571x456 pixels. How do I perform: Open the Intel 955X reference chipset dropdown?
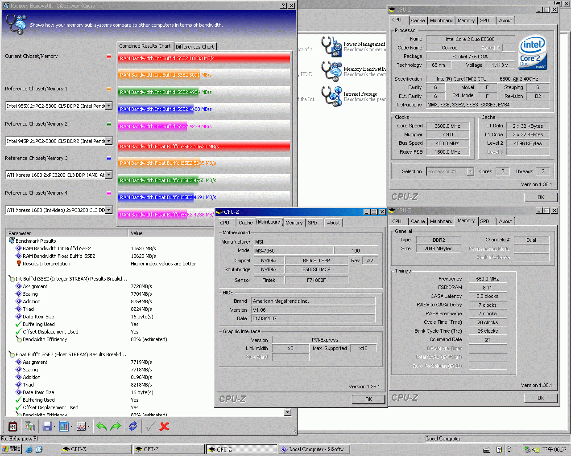click(x=108, y=106)
